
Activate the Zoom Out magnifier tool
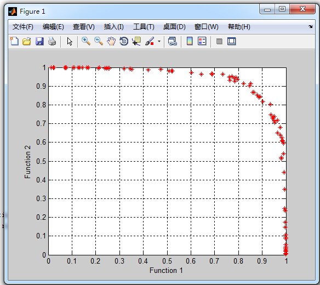99,41
